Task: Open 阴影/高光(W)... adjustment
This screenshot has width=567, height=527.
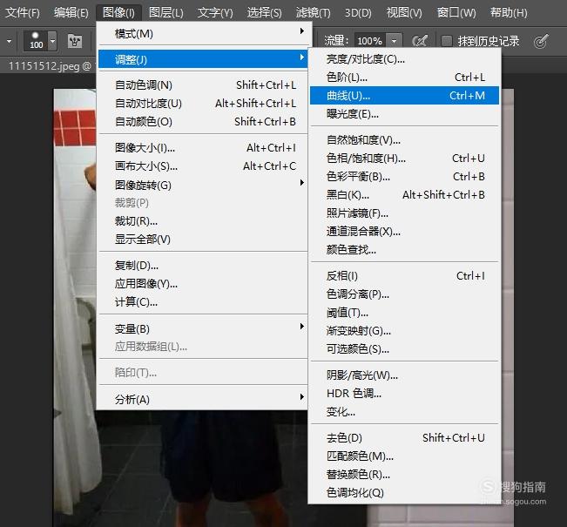Action: click(404, 375)
